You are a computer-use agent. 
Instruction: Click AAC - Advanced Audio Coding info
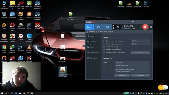132,70
